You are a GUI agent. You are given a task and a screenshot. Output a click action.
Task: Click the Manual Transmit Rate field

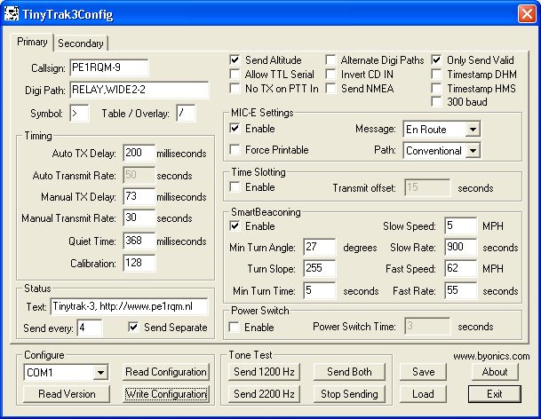(139, 218)
